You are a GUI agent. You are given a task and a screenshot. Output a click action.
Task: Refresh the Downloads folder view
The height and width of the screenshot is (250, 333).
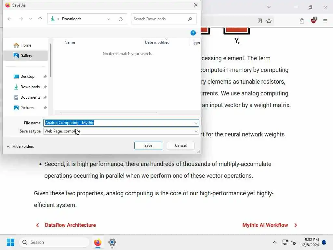click(121, 19)
